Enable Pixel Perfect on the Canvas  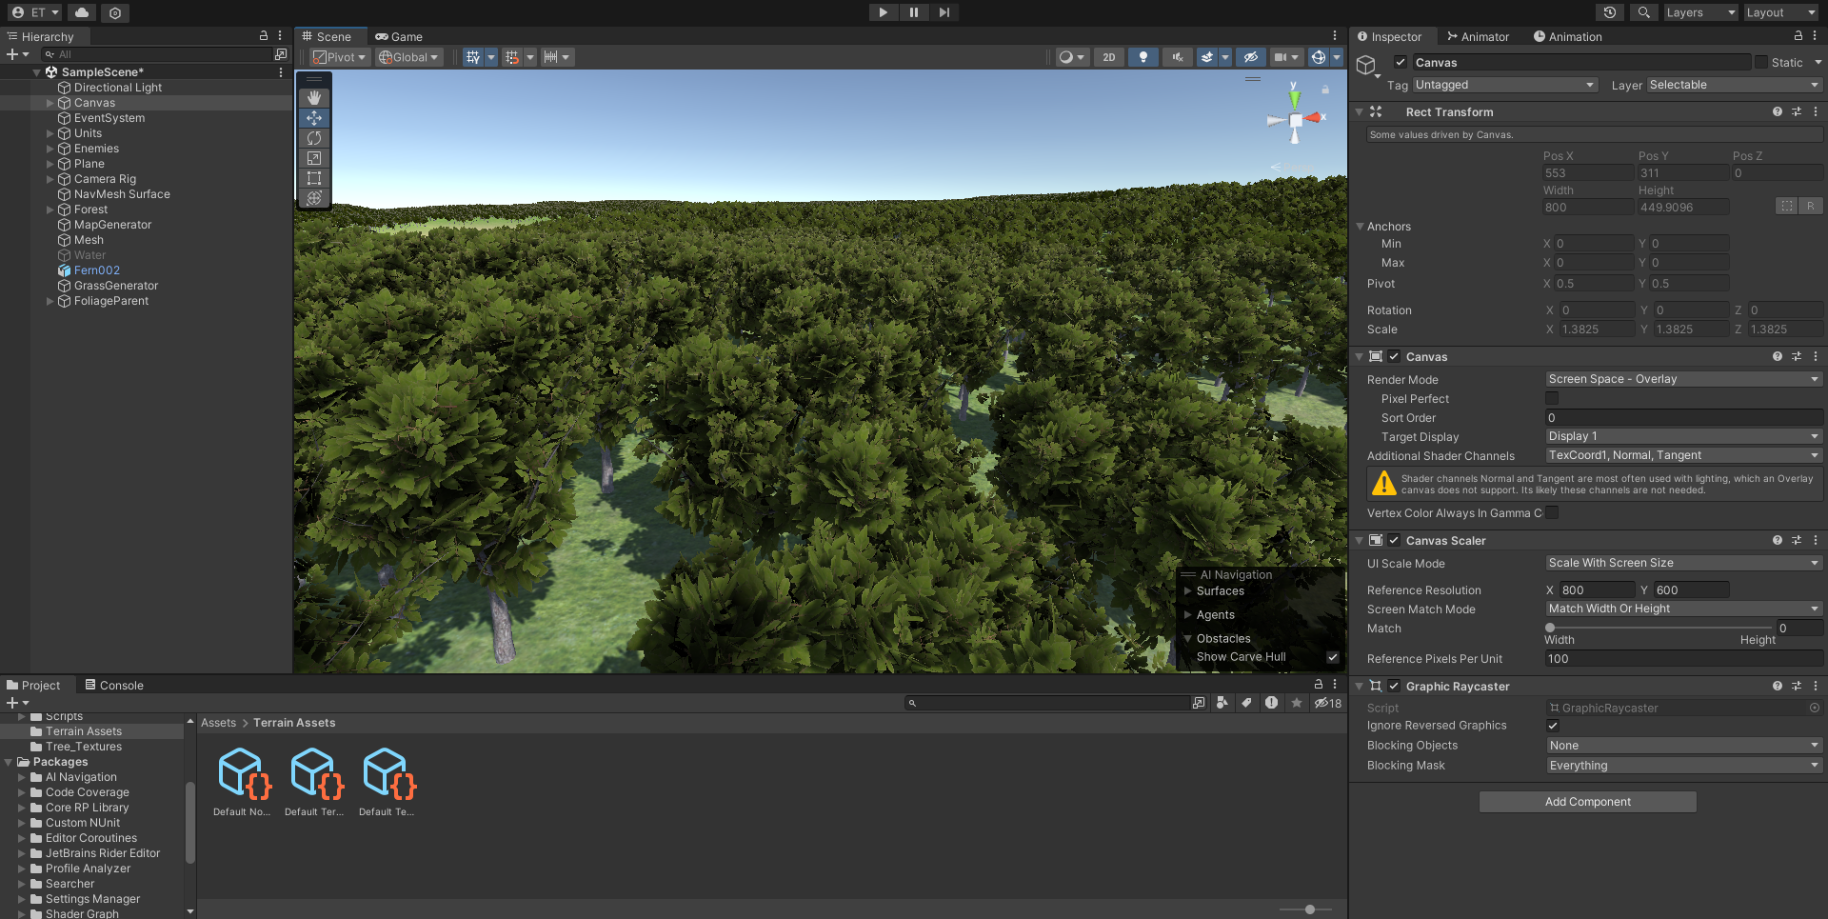tap(1552, 398)
